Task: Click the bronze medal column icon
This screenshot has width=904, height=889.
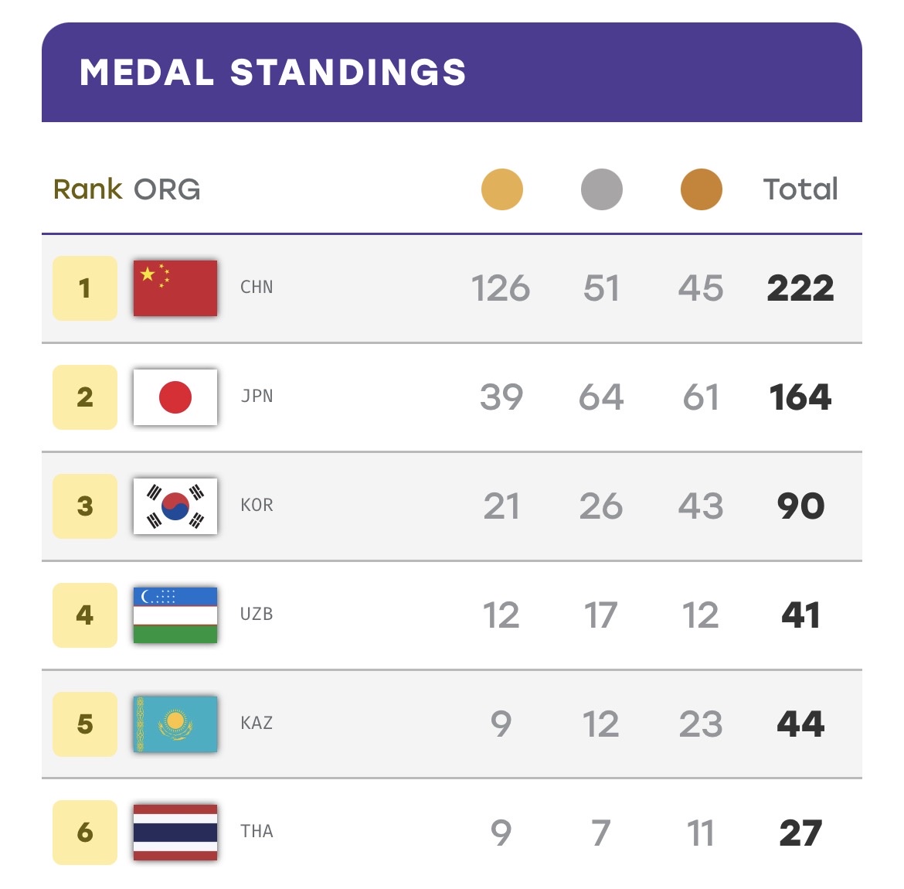Action: [701, 189]
